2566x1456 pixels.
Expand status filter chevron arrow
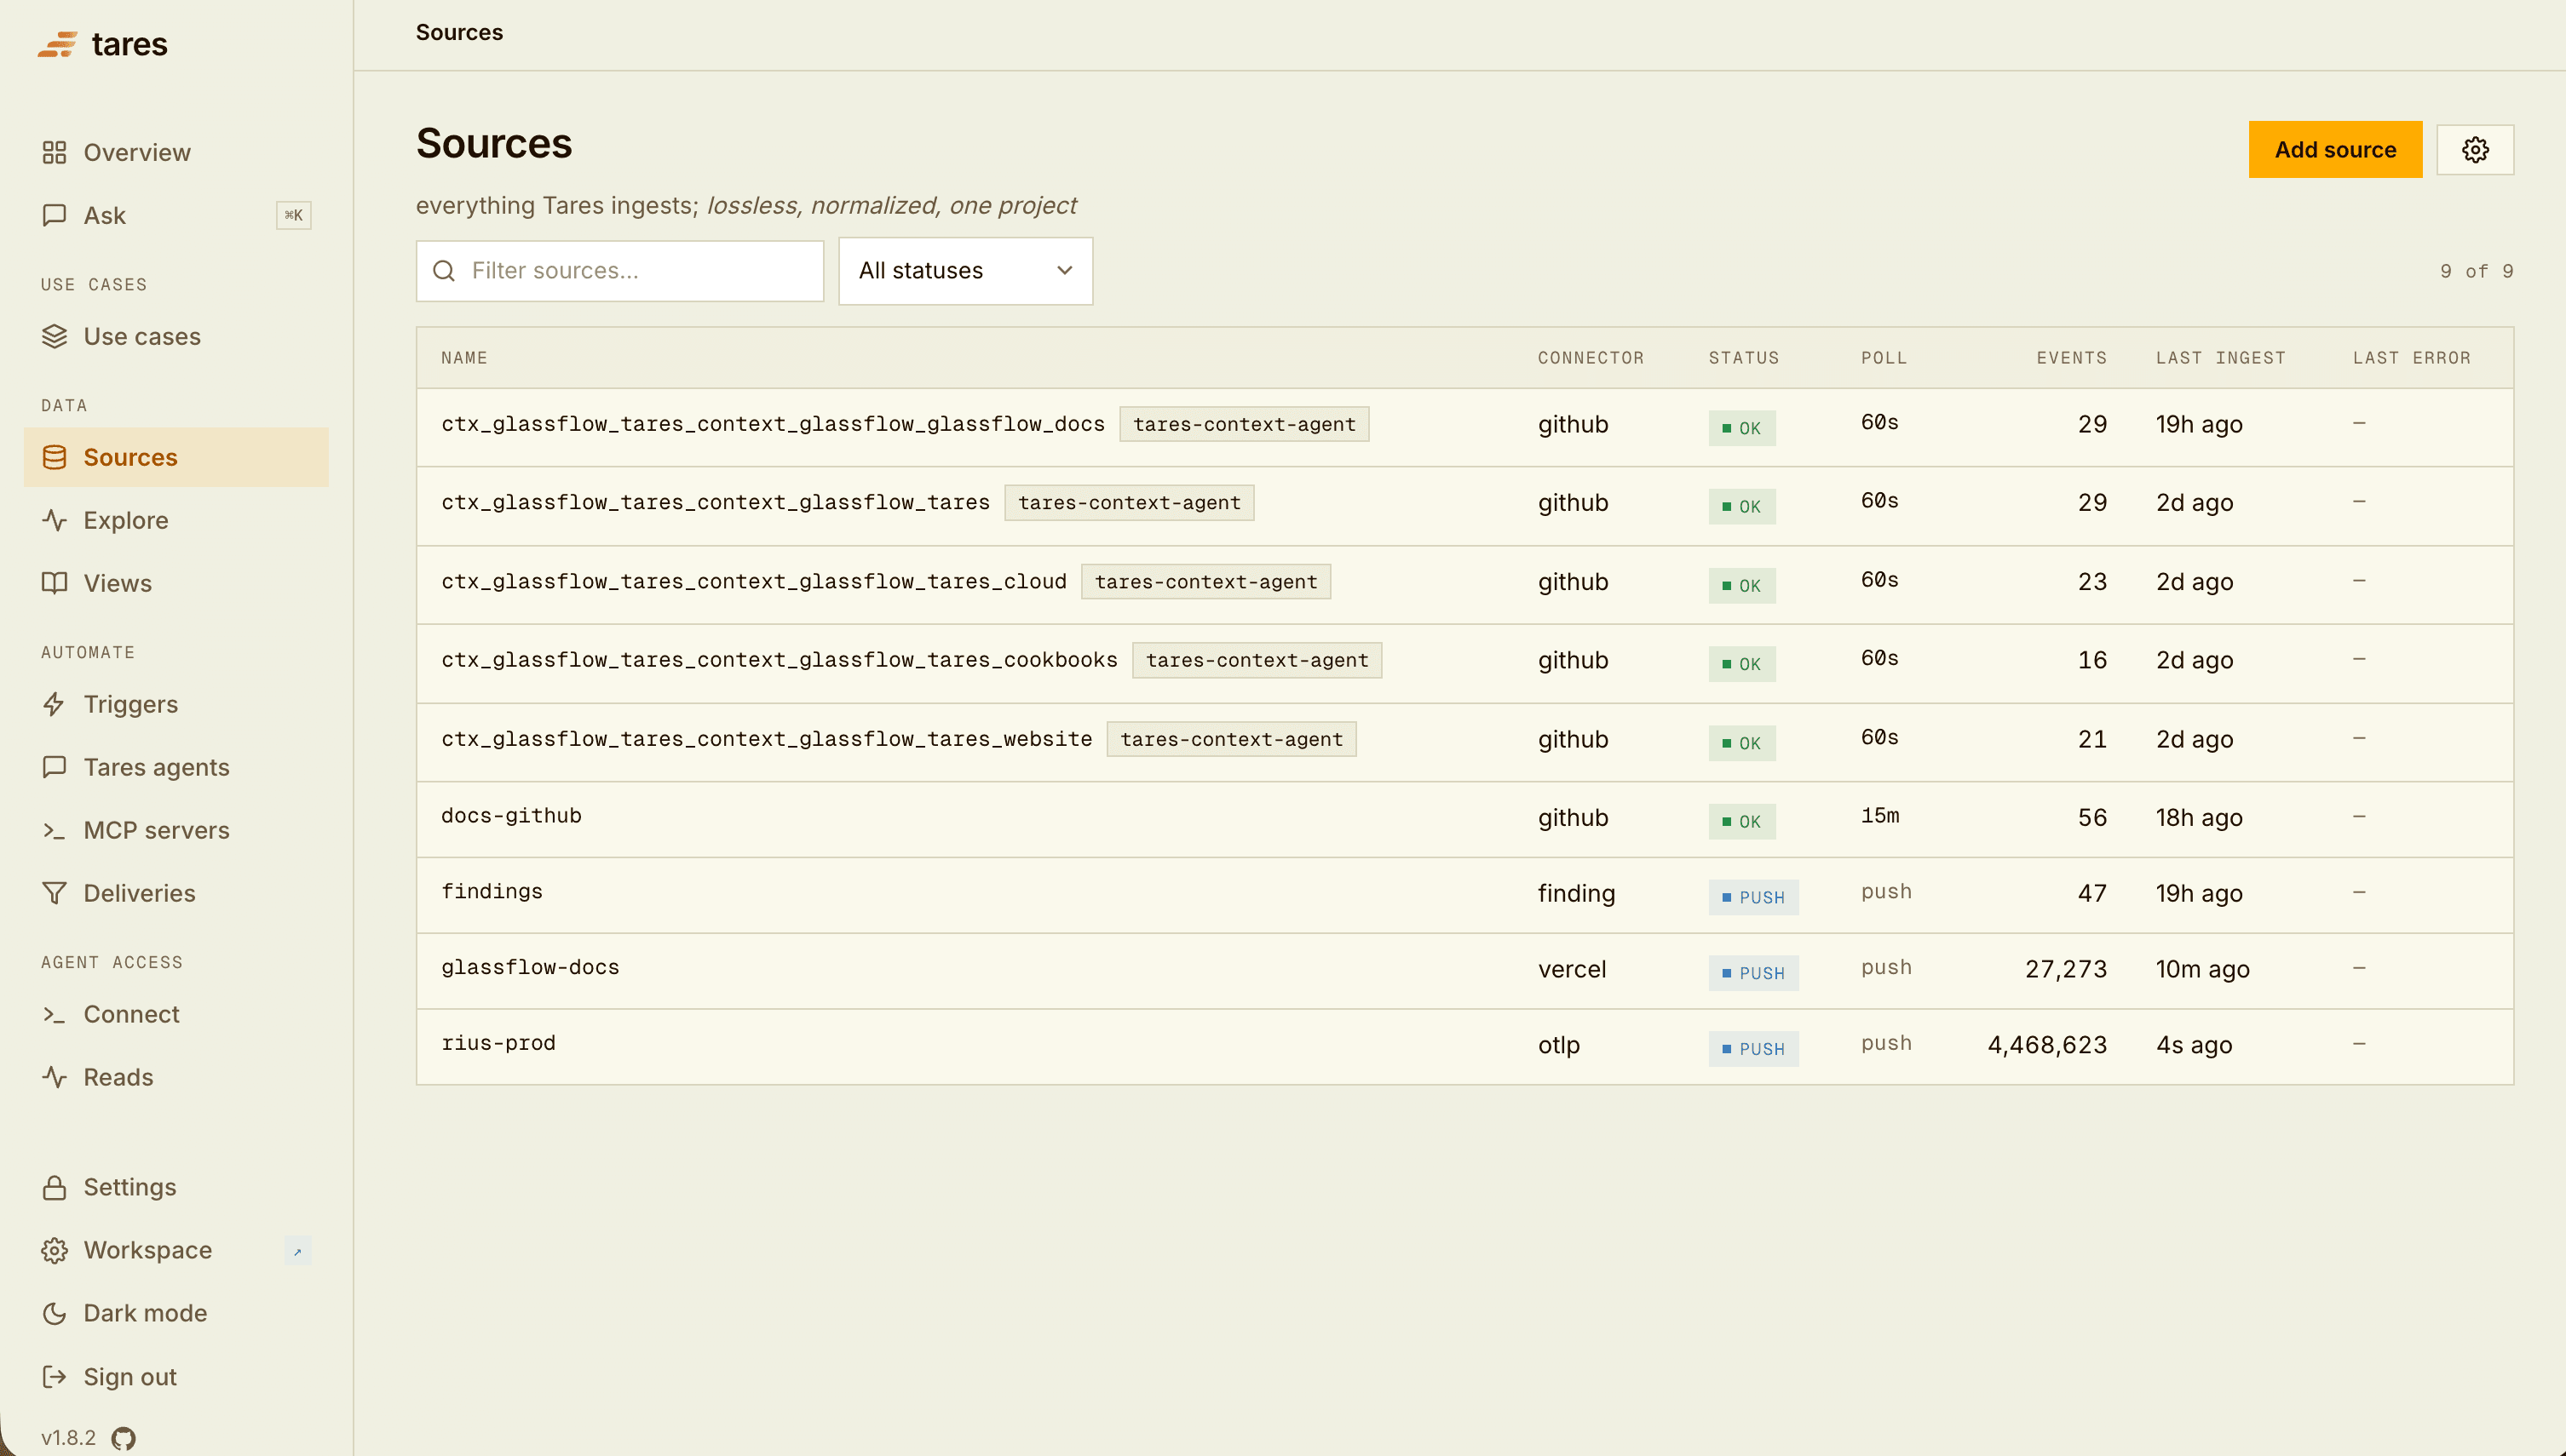[1064, 271]
